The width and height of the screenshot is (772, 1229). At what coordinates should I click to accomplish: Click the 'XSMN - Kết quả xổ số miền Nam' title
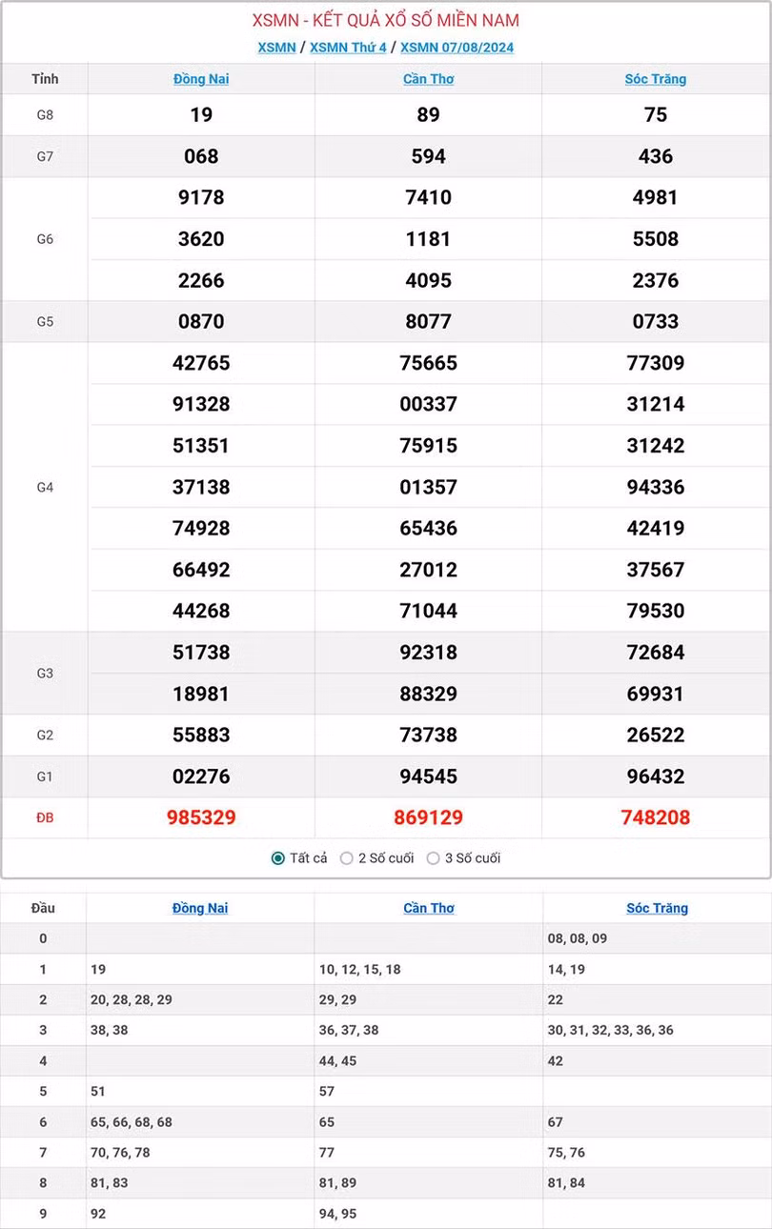[386, 21]
